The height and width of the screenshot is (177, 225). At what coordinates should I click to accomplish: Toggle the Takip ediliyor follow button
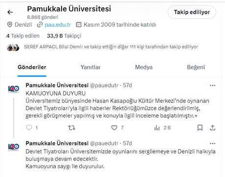point(192,12)
